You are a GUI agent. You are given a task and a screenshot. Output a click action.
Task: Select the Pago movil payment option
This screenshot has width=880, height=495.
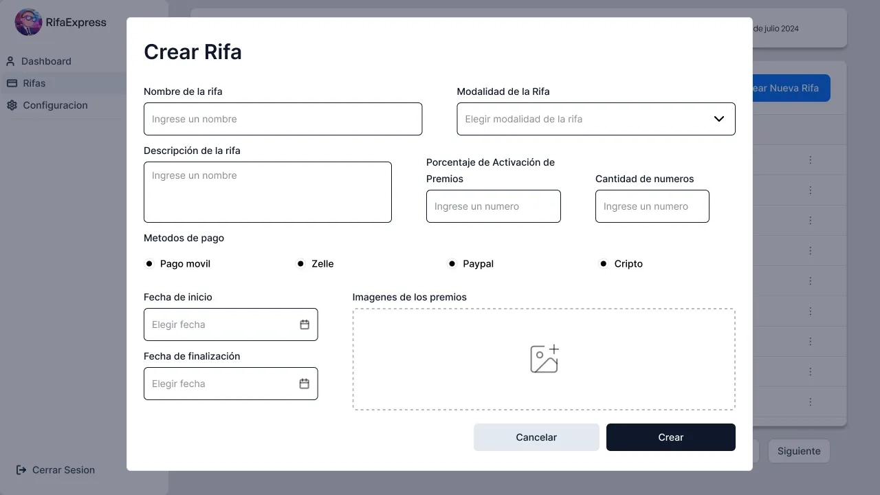tap(149, 263)
